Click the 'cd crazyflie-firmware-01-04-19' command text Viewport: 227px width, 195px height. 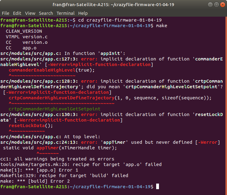tap(121, 20)
